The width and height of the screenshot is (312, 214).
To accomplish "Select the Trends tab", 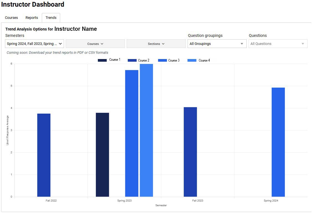I will [51, 18].
